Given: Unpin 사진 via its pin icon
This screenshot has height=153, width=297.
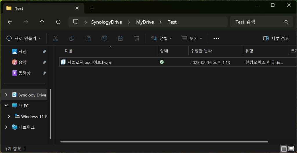Looking at the screenshot, I should [44, 51].
